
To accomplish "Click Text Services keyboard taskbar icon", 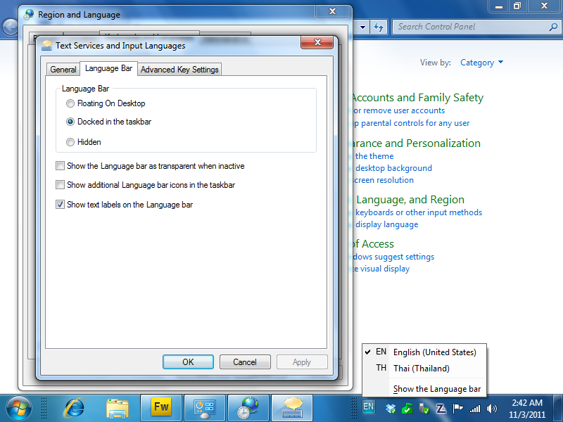I will tap(292, 409).
